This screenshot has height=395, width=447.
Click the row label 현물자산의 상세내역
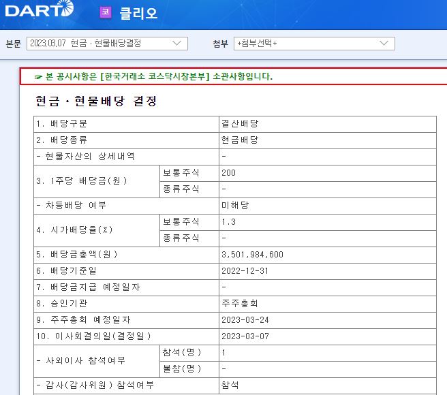click(x=86, y=157)
